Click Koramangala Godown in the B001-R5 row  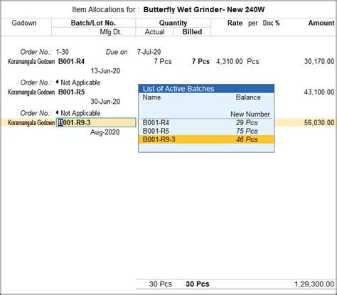coord(31,92)
